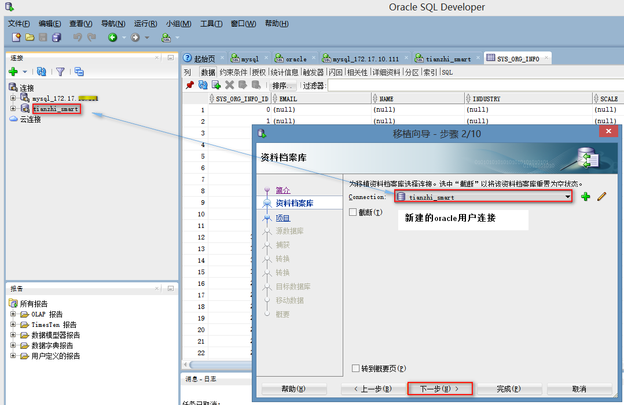
Task: Commit changes using the commit icon
Action: [x=242, y=85]
